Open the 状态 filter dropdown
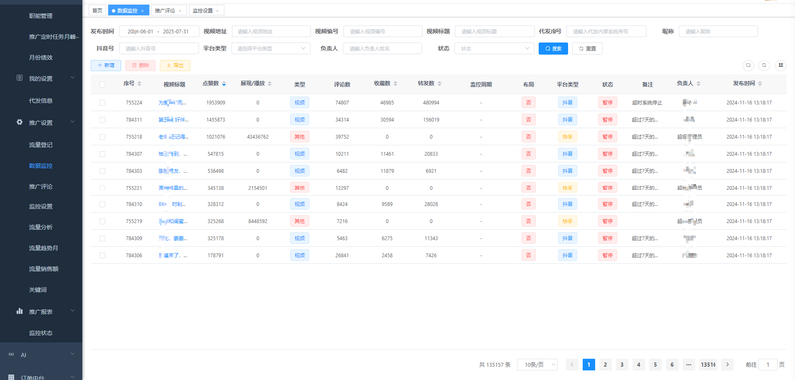The height and width of the screenshot is (380, 795). (494, 48)
